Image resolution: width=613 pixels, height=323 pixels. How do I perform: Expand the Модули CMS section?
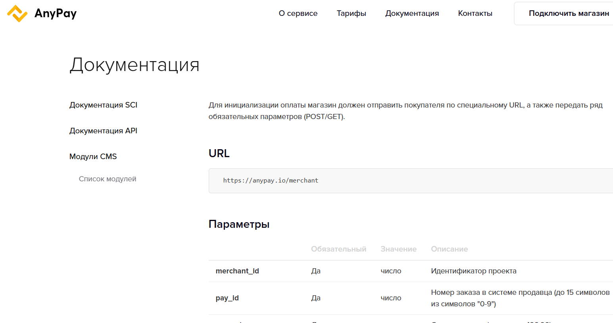(x=93, y=156)
